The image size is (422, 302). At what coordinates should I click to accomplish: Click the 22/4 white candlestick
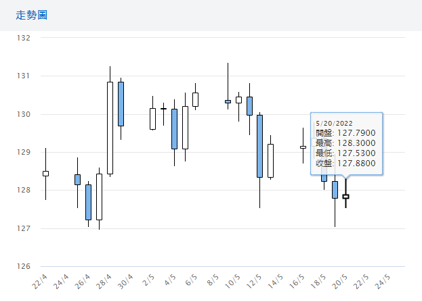[45, 174]
